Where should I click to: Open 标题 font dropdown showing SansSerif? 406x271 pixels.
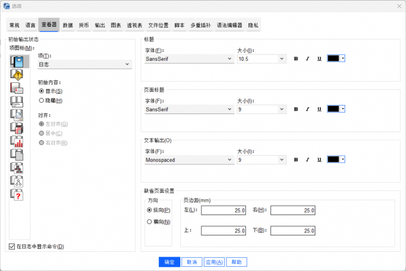coord(189,58)
